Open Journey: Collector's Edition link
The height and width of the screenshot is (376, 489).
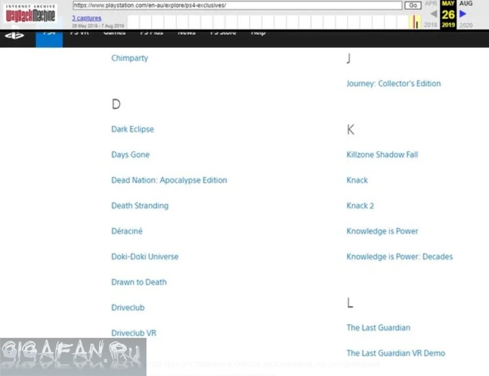394,84
